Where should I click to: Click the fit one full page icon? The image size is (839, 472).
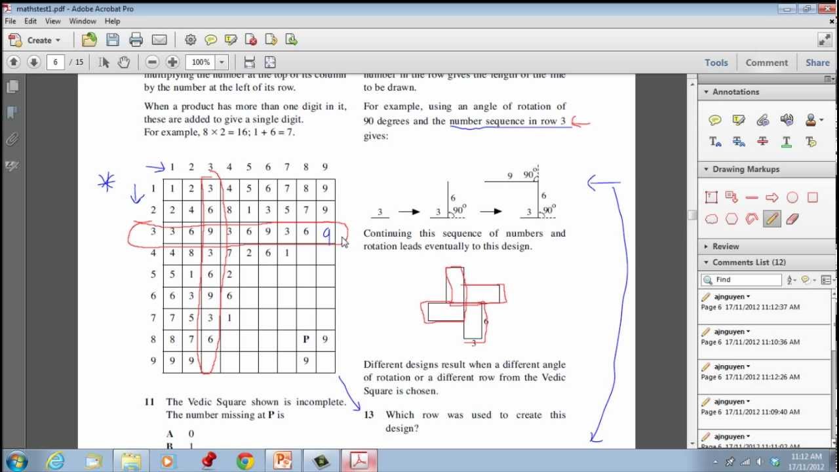click(x=270, y=62)
